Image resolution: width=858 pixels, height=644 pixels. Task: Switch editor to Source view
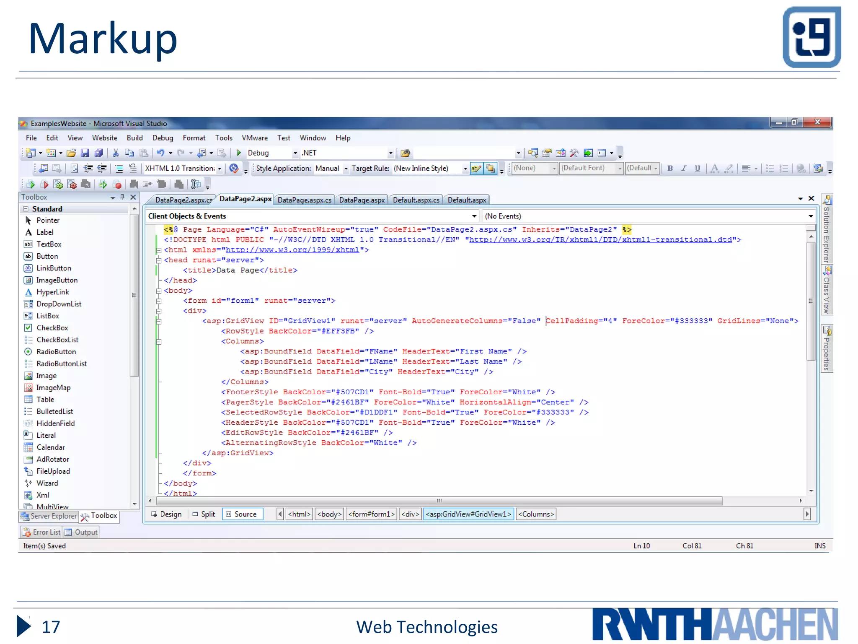[242, 514]
